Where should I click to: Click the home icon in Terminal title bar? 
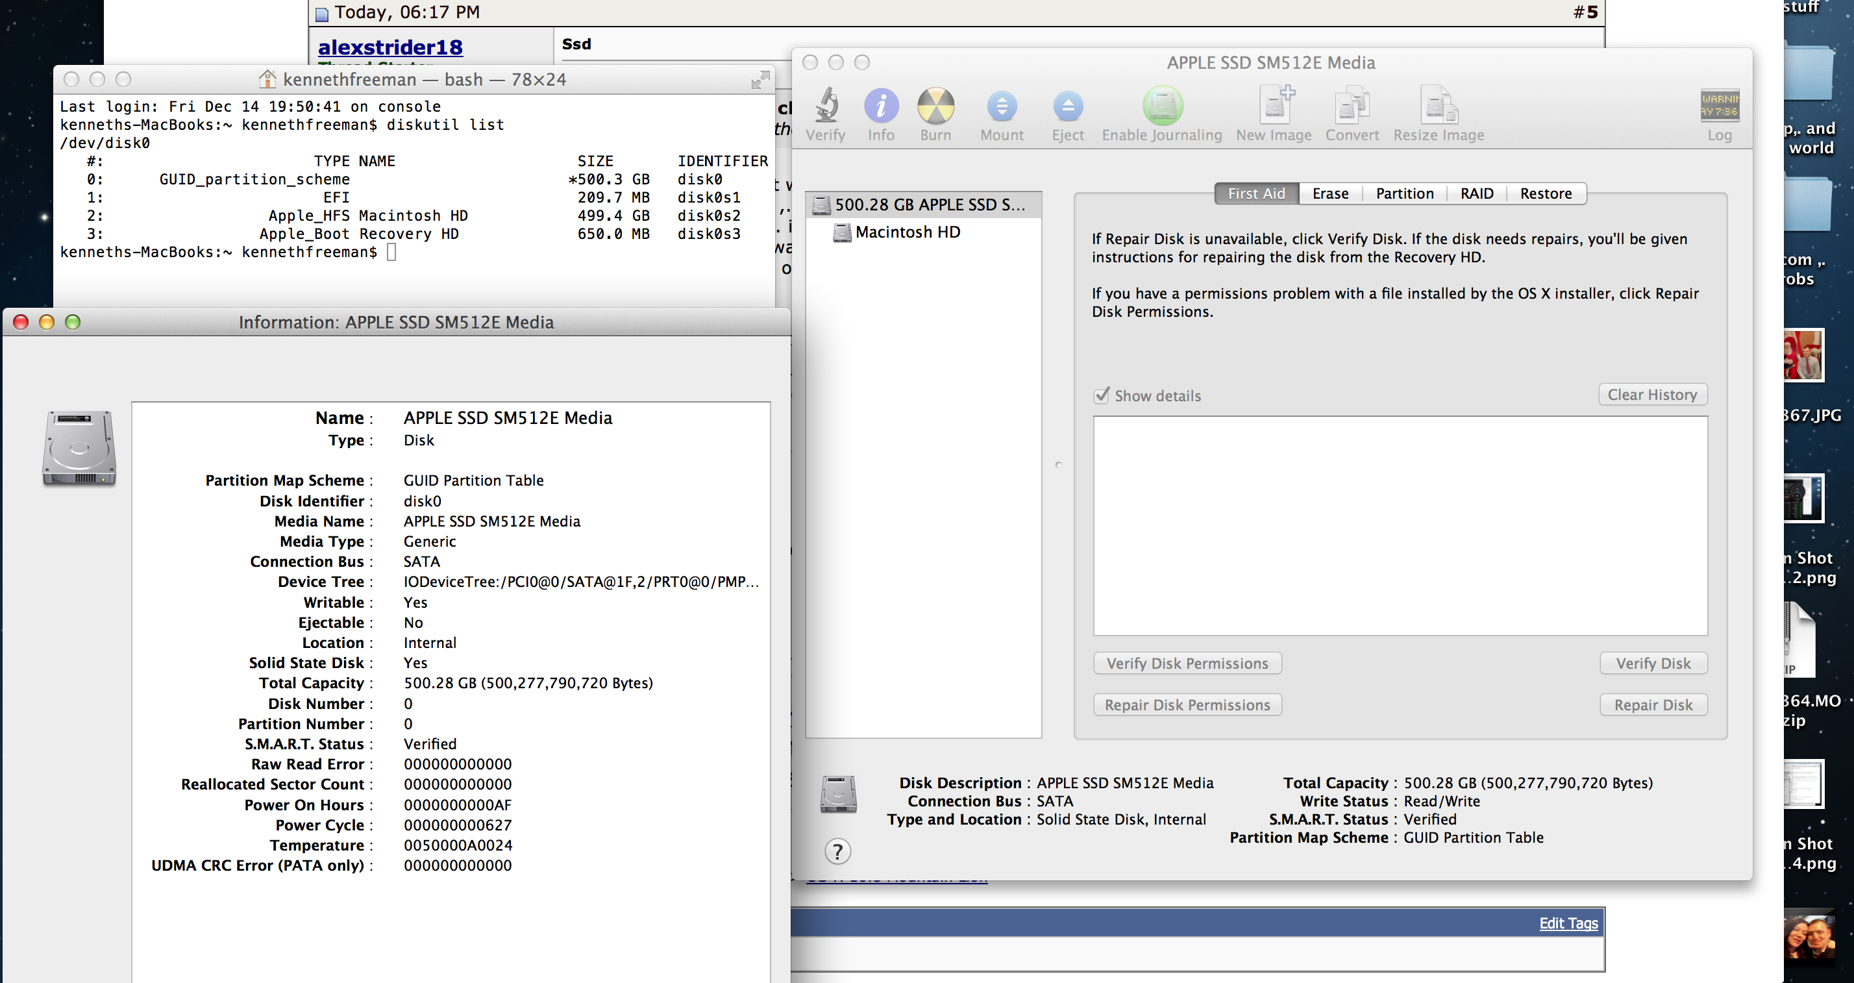pos(267,79)
